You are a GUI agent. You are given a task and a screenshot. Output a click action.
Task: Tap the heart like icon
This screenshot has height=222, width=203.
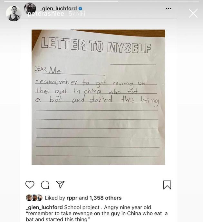pos(30,185)
